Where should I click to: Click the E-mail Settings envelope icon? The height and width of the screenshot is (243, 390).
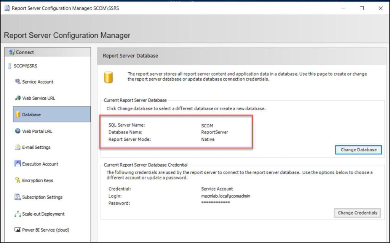tap(18, 147)
